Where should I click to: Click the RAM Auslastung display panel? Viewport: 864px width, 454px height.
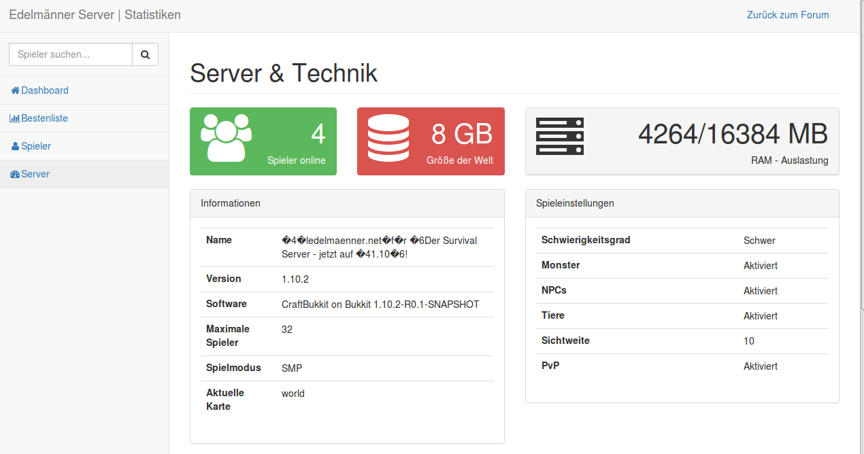click(682, 140)
